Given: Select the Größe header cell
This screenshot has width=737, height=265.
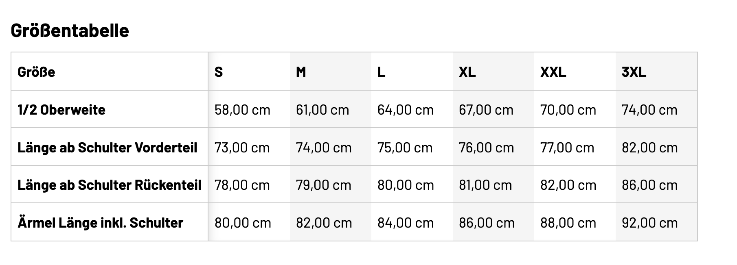Looking at the screenshot, I should click(37, 72).
